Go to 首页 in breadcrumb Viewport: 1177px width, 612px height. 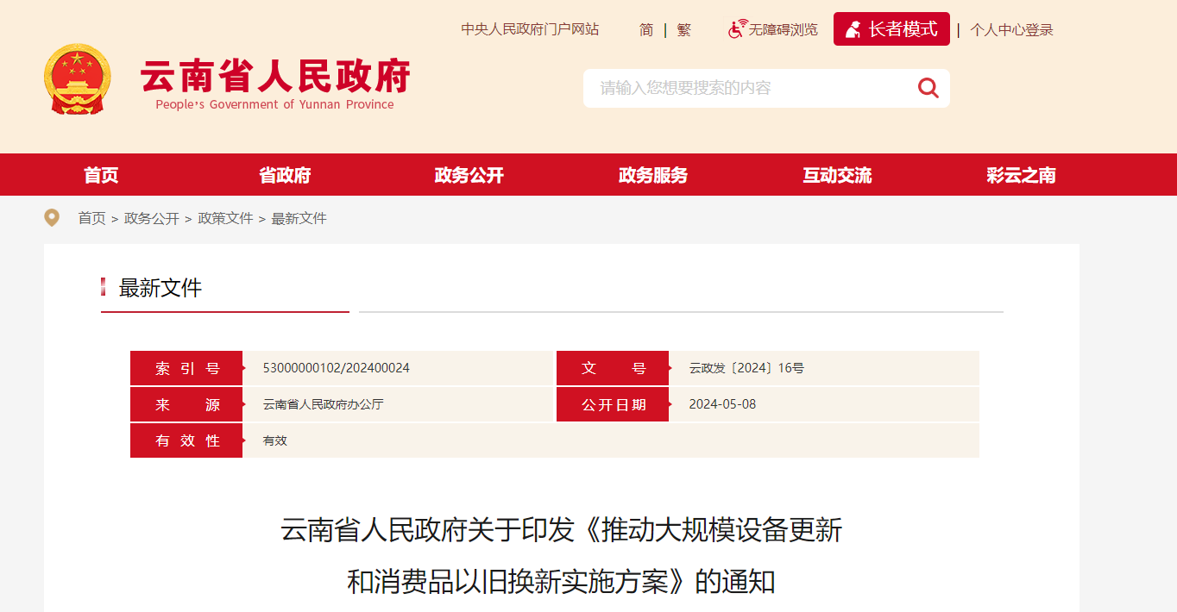91,219
